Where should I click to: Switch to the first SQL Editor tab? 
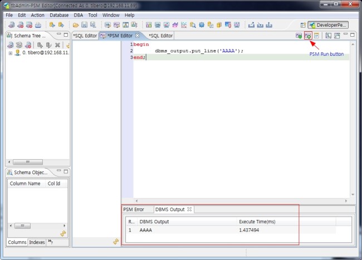point(85,36)
